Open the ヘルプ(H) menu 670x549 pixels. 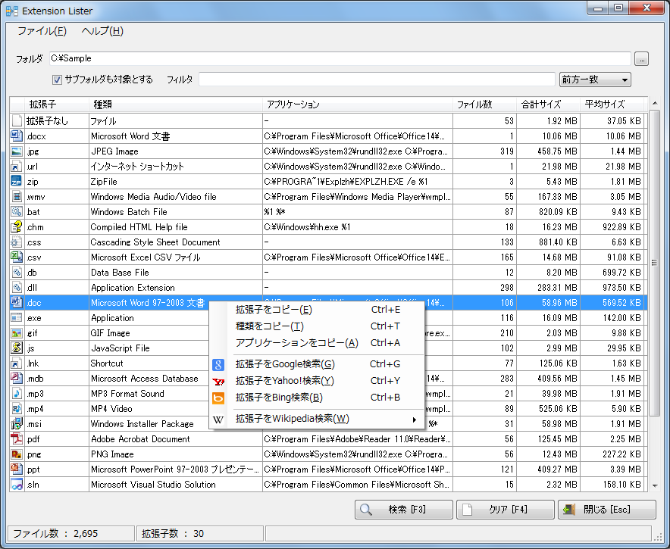(102, 31)
